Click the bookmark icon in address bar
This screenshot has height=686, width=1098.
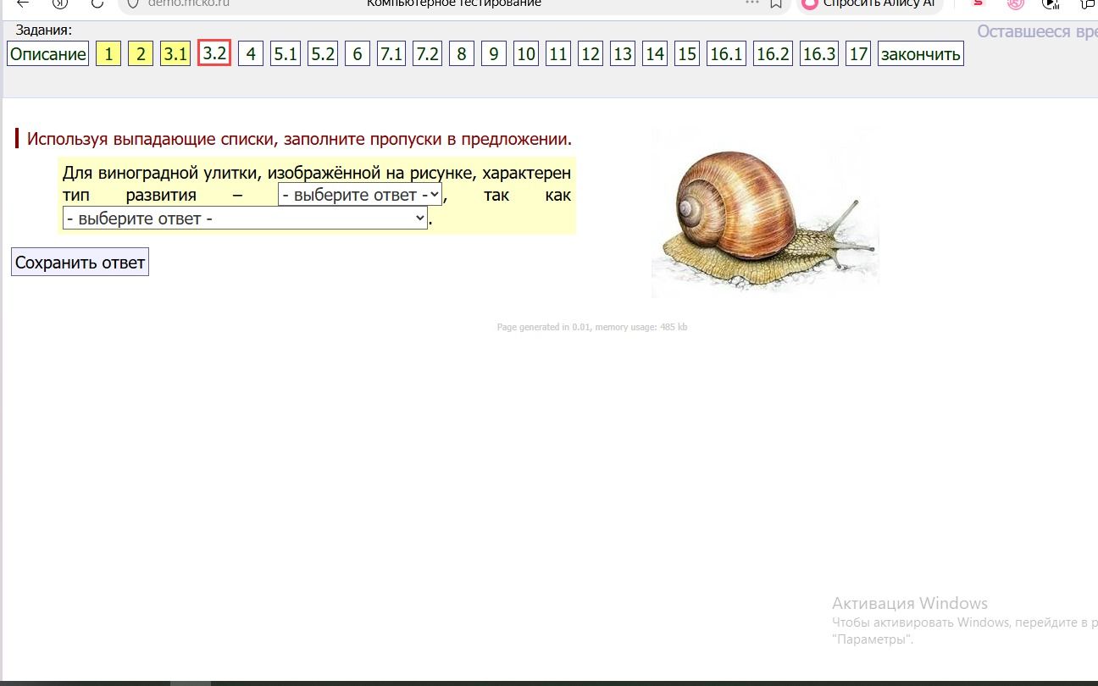coord(775,3)
